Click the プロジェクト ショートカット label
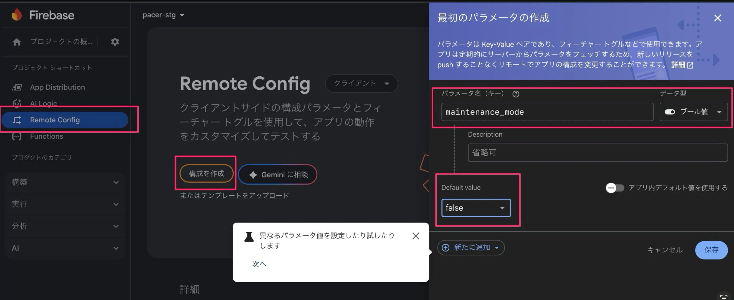Screen dimensions: 734x300 (52, 68)
